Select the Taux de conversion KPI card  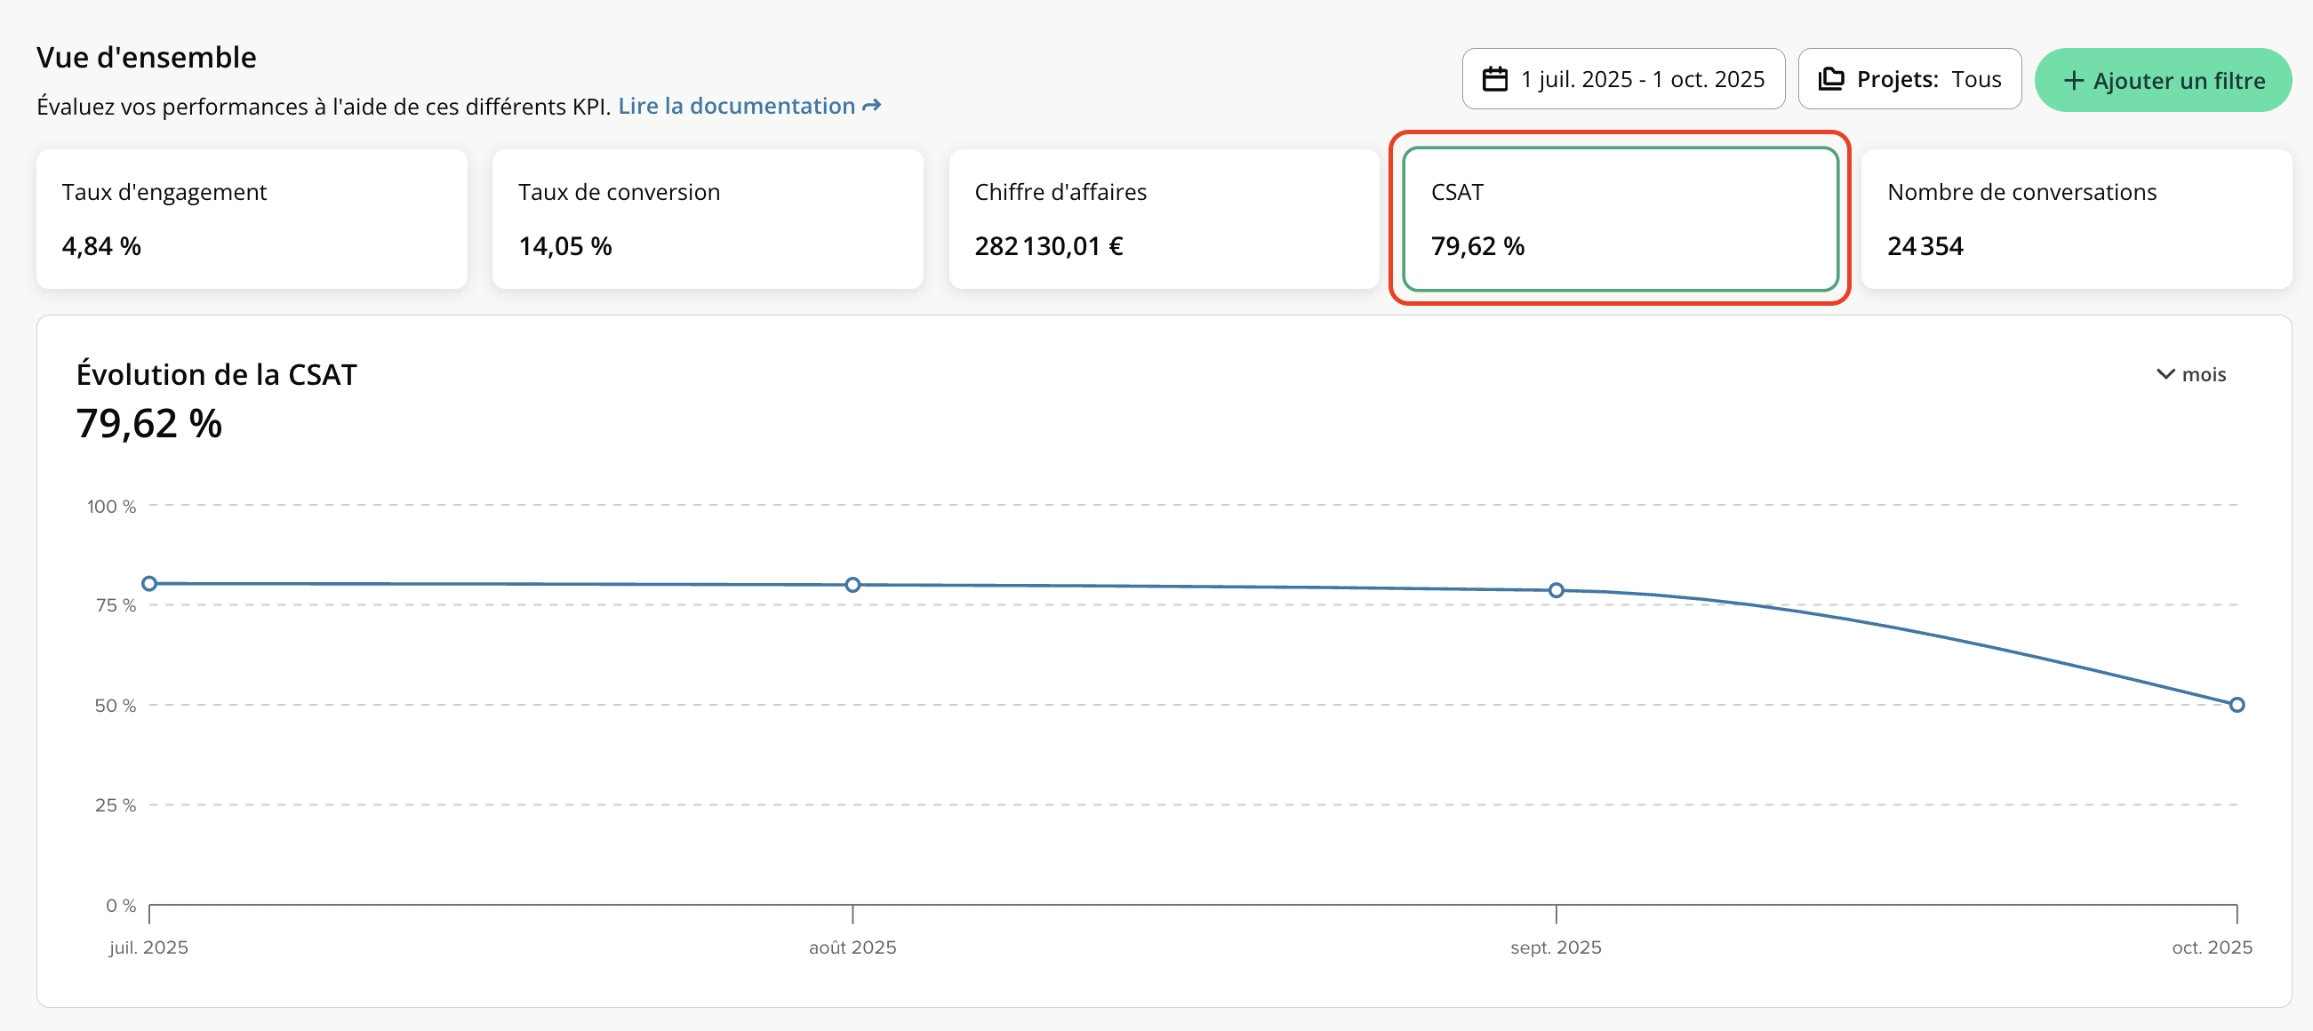[x=708, y=220]
